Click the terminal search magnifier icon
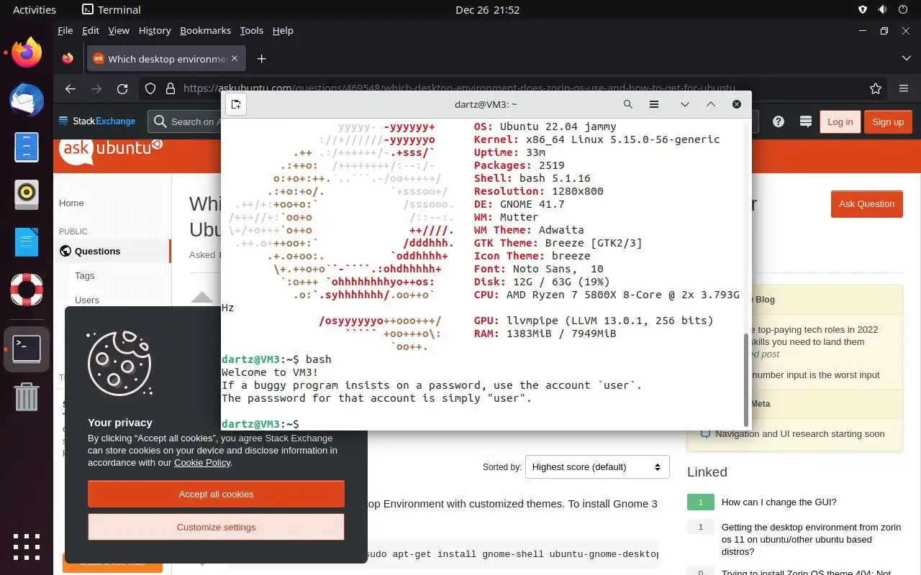The height and width of the screenshot is (575, 921). click(628, 104)
